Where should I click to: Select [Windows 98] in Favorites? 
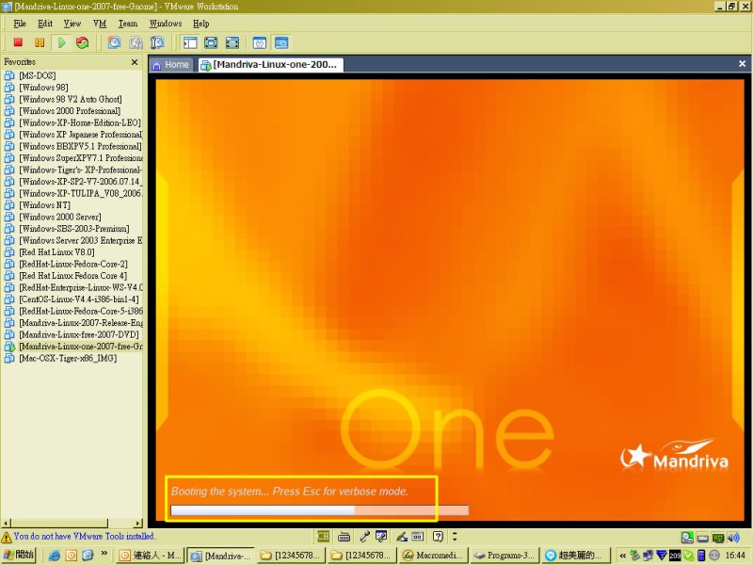coord(43,88)
